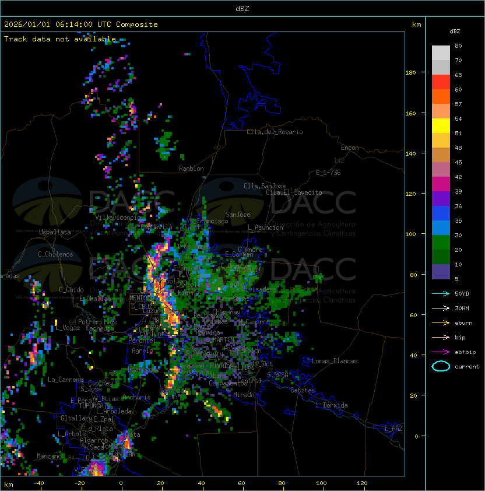Select the red 65 dBZ color swatch
The width and height of the screenshot is (485, 491).
(441, 82)
